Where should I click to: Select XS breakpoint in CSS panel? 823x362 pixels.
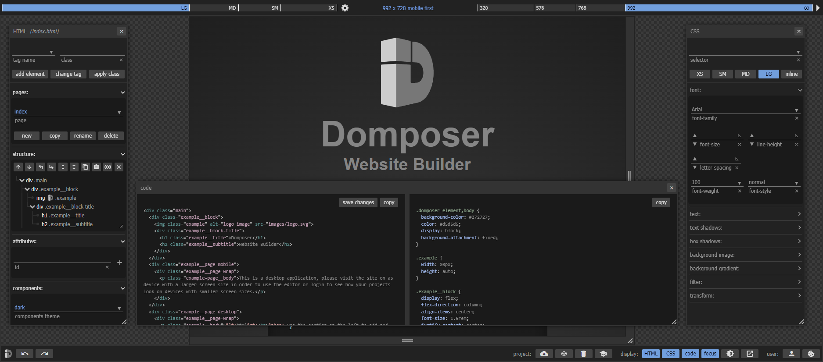coord(700,74)
